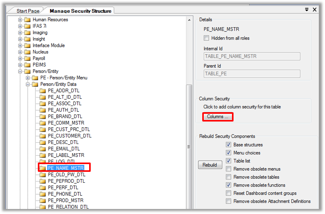Image resolution: width=325 pixels, height=214 pixels.
Task: Click the Internal Id text field
Action: click(252, 56)
